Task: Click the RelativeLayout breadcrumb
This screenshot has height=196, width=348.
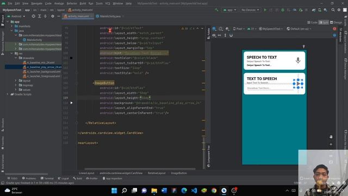Action: [x=157, y=173]
